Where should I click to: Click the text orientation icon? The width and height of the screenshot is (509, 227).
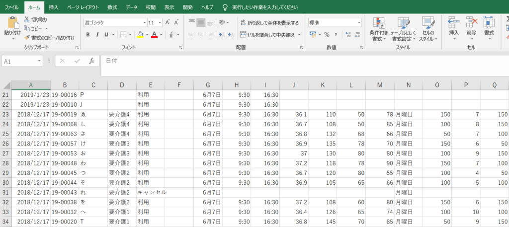pos(222,23)
